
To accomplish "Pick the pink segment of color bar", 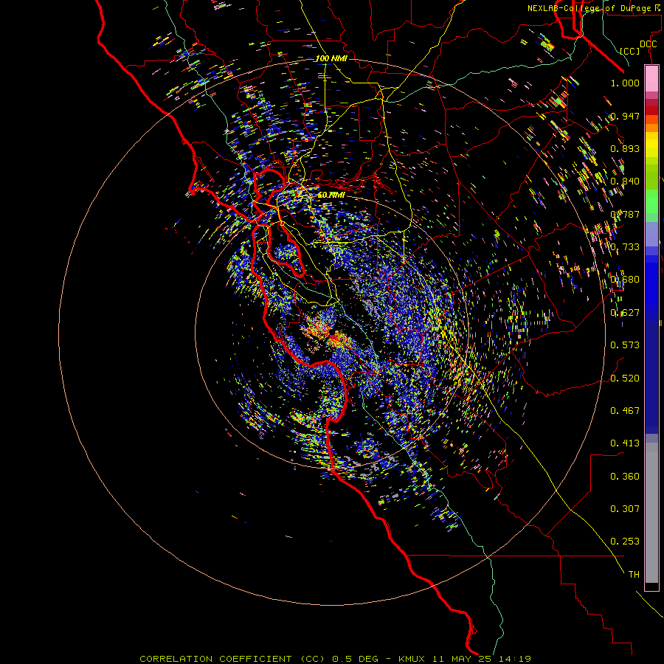I will pos(651,79).
